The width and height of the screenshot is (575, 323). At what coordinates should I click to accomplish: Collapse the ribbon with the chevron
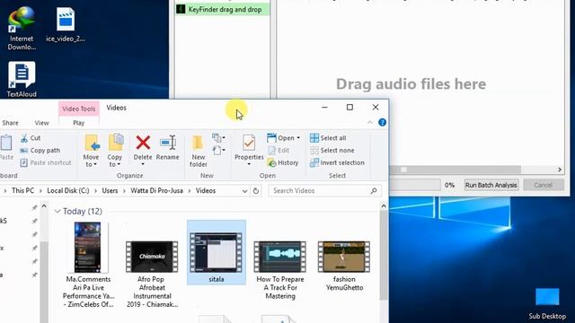(370, 122)
